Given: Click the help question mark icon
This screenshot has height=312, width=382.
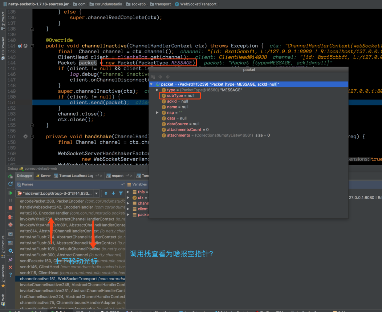Looking at the screenshot, I should pyautogui.click(x=10, y=275).
